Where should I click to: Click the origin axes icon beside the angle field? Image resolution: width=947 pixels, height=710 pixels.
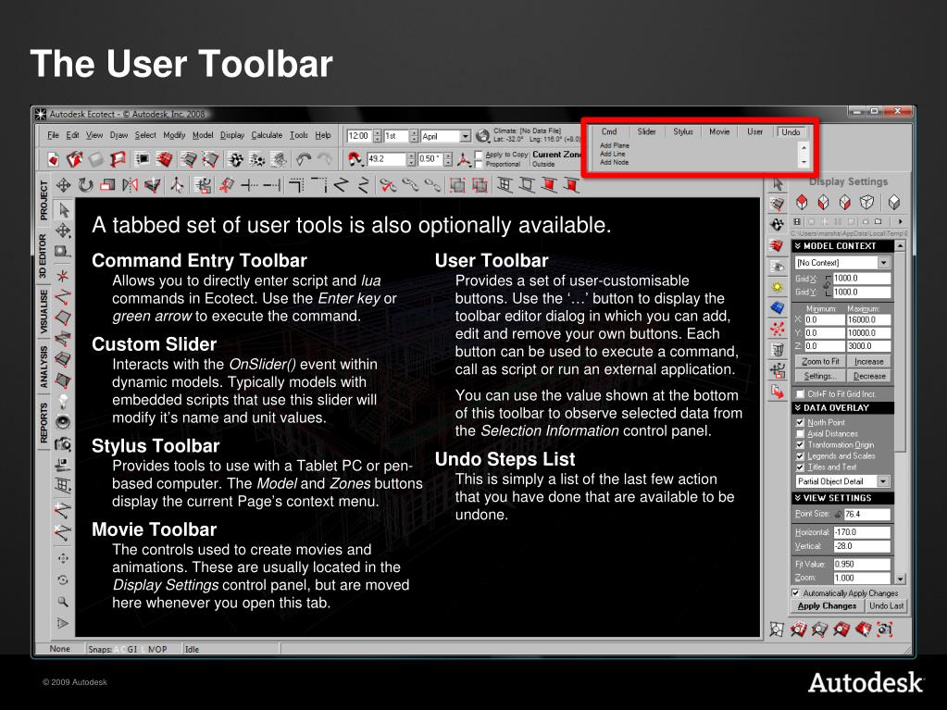464,159
